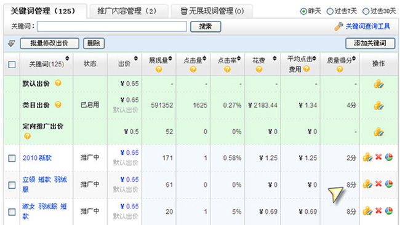Click the 状态 column header
The height and width of the screenshot is (225, 400).
(x=90, y=64)
